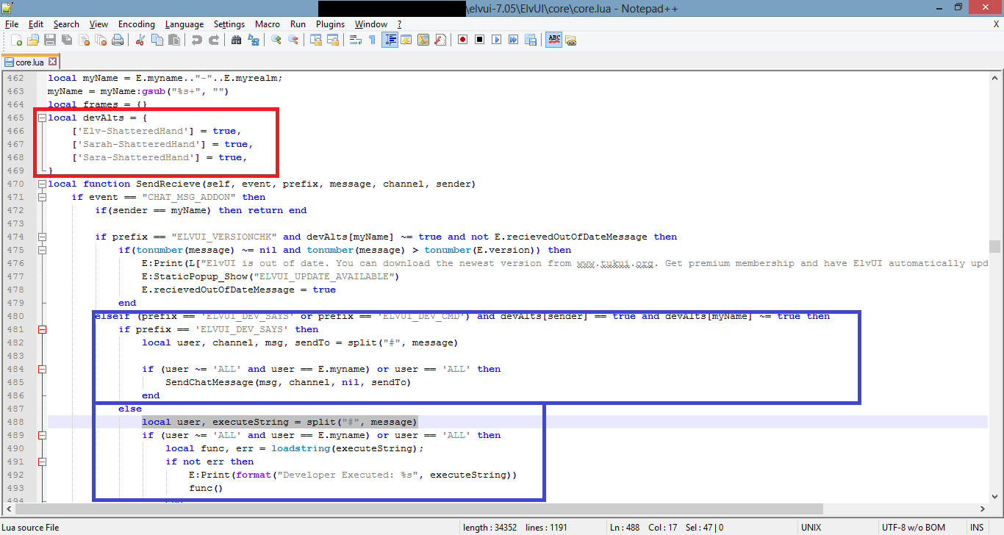Open the Edit menu
The height and width of the screenshot is (535, 1004).
(36, 24)
